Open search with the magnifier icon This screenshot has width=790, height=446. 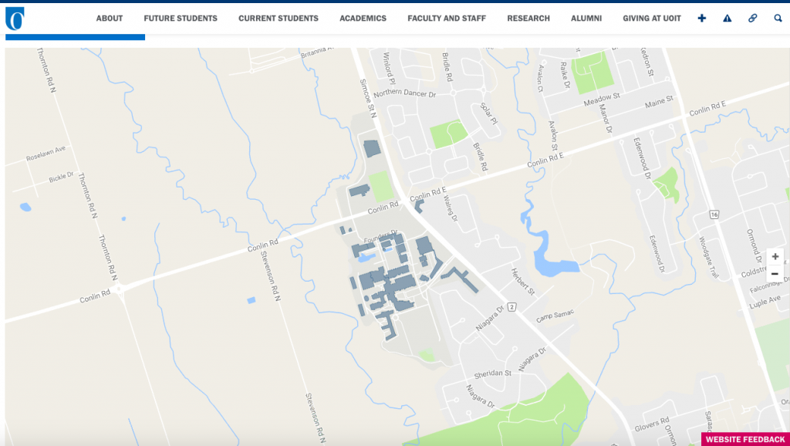[x=777, y=19]
